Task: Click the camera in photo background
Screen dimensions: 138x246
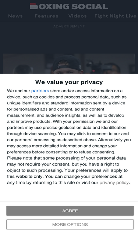Action: [94, 67]
